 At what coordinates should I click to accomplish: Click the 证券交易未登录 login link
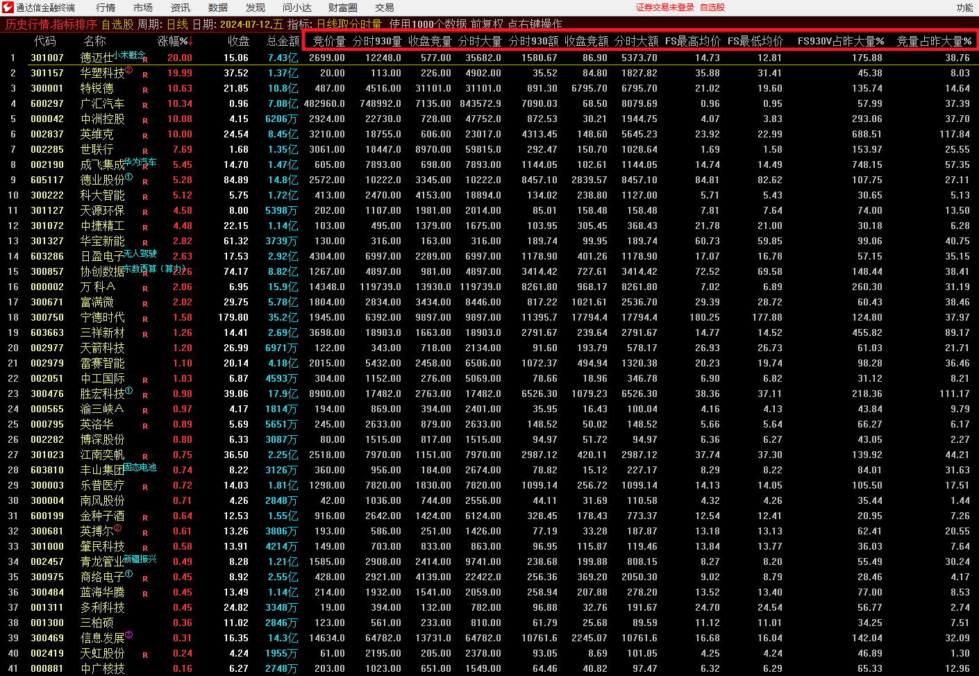click(x=664, y=8)
